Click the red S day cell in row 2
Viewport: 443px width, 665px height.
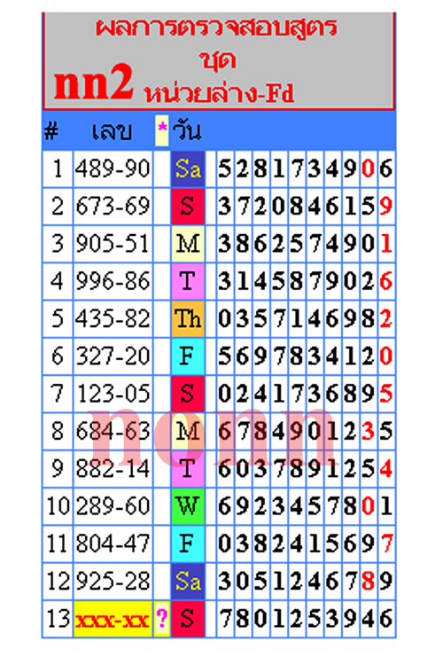tap(188, 206)
